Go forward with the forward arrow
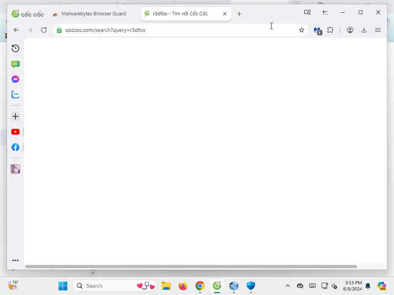Image resolution: width=394 pixels, height=295 pixels. click(x=30, y=30)
